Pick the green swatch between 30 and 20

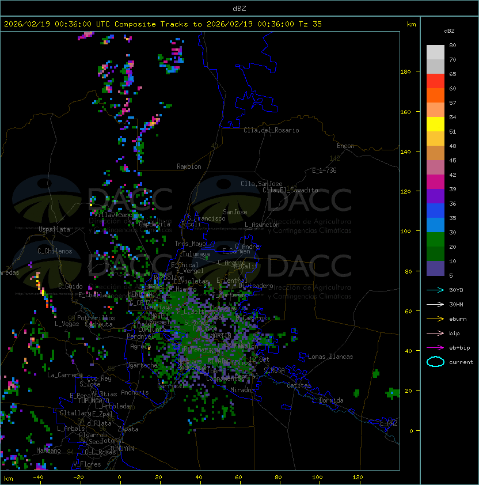tap(435, 239)
